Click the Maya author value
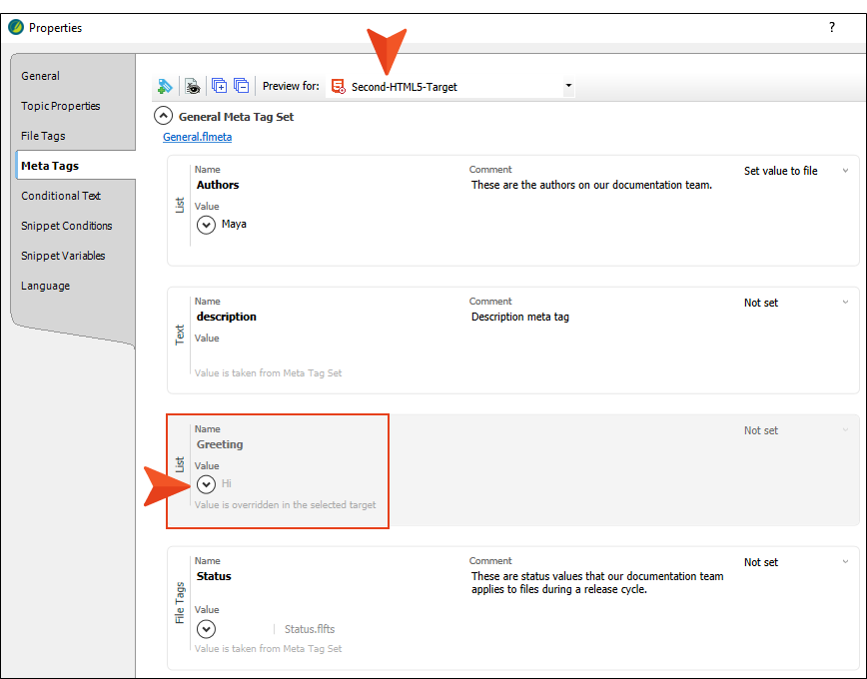Viewport: 867px width, 679px height. (234, 224)
